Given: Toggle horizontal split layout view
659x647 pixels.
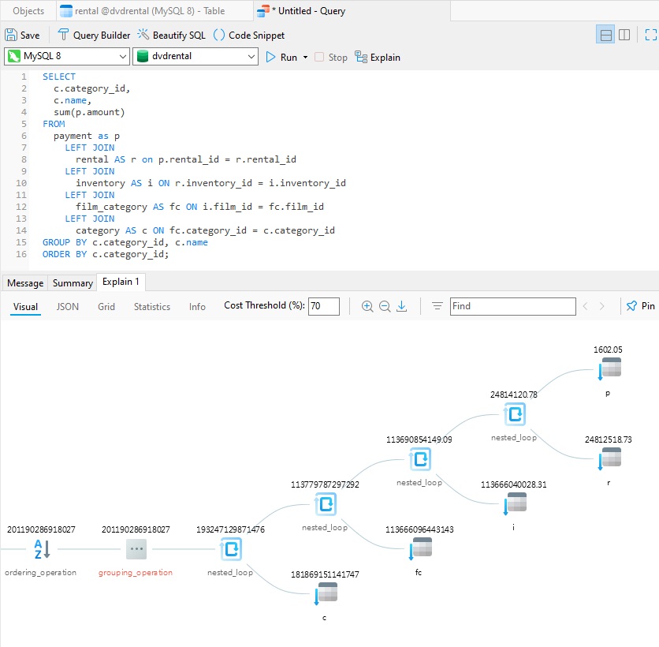Looking at the screenshot, I should (x=606, y=35).
